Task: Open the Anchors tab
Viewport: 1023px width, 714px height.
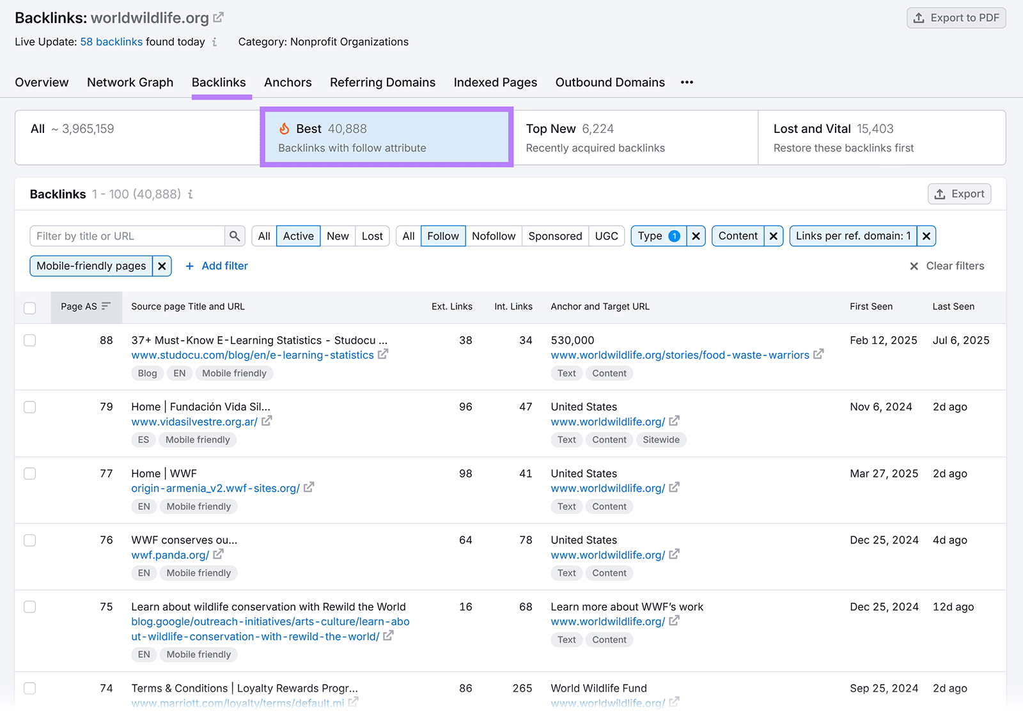Action: point(288,82)
